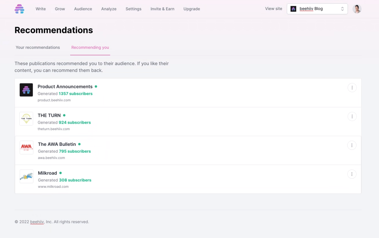This screenshot has height=238, width=379.
Task: Open the Grow menu
Action: [x=60, y=9]
